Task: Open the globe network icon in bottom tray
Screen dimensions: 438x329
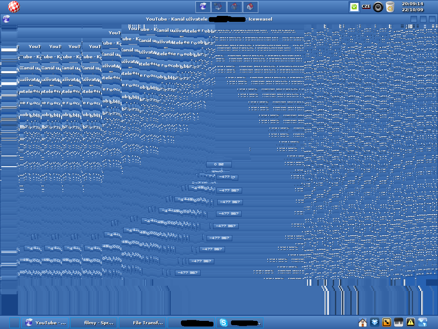Action: pyautogui.click(x=423, y=322)
